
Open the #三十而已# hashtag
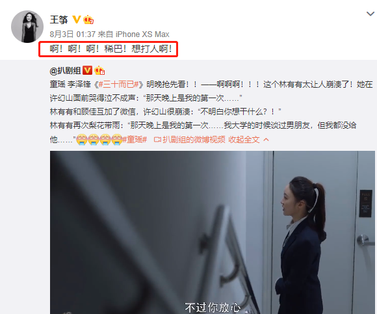point(119,85)
